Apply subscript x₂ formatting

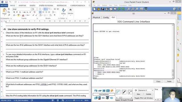[27, 12]
